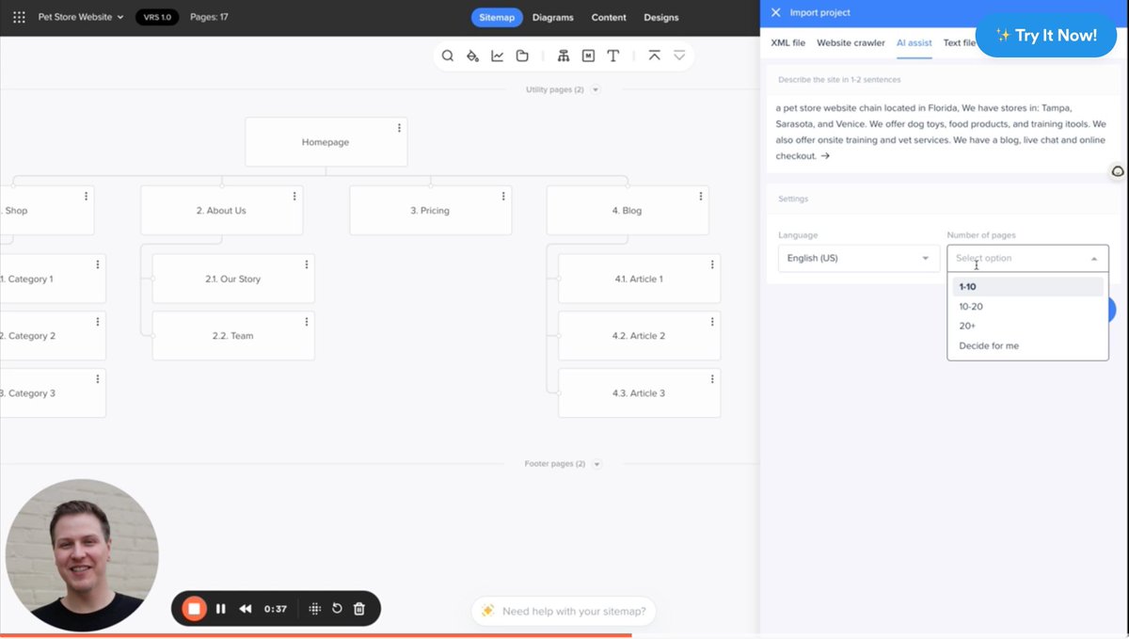
Task: Open the Article 3 card options menu
Action: coord(712,379)
